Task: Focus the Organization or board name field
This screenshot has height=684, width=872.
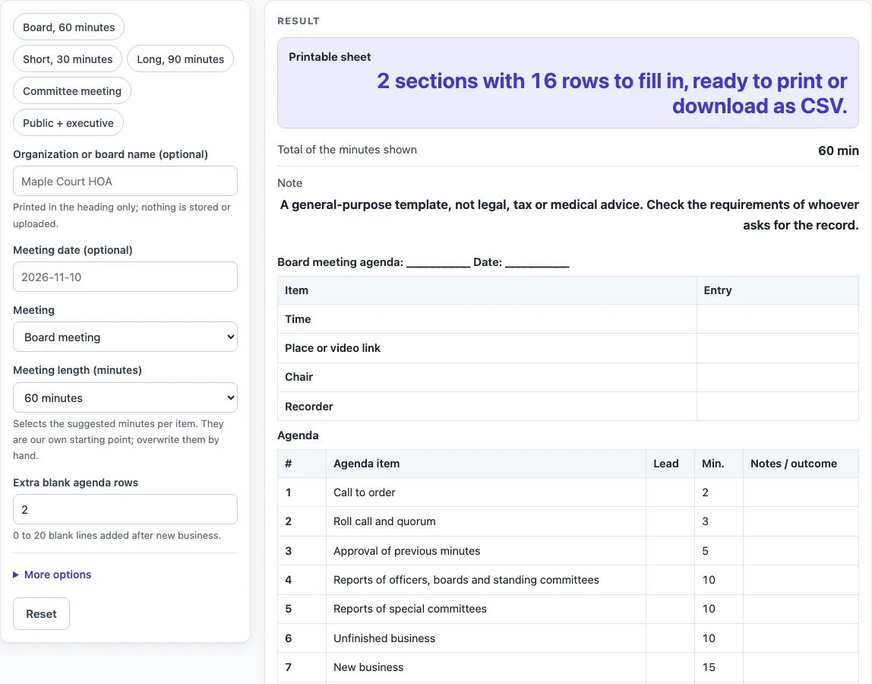Action: (x=125, y=181)
